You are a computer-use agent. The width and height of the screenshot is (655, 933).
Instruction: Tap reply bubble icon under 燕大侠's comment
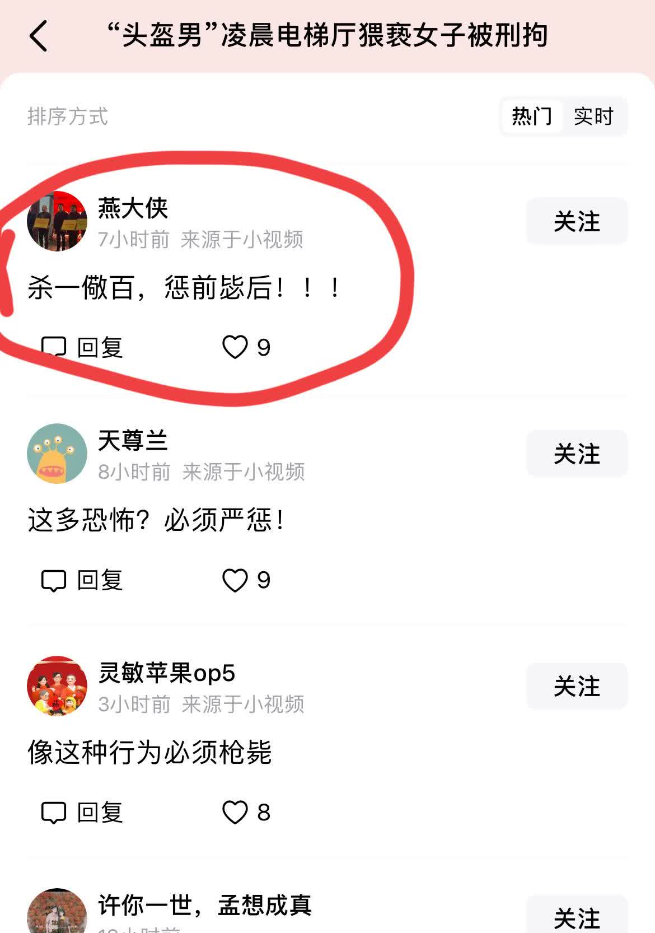54,347
